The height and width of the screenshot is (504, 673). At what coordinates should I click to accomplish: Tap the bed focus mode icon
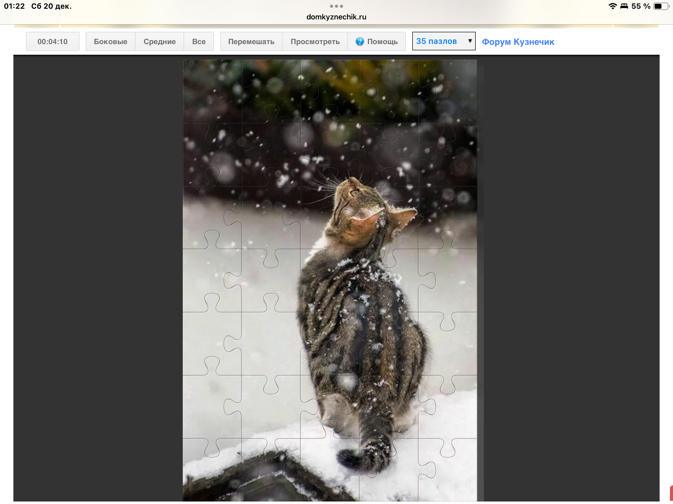[x=624, y=6]
